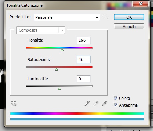The image size is (153, 131).
Task: Click the Luminosità slider handle
Action: click(59, 89)
